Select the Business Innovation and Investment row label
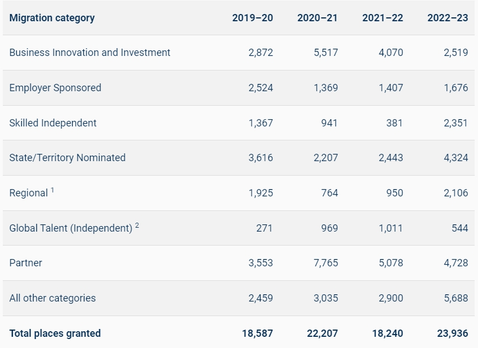478x348 pixels. 90,53
